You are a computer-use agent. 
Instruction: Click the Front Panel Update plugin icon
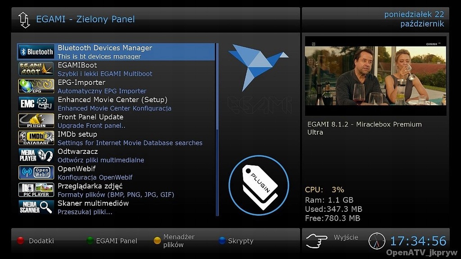coord(36,121)
